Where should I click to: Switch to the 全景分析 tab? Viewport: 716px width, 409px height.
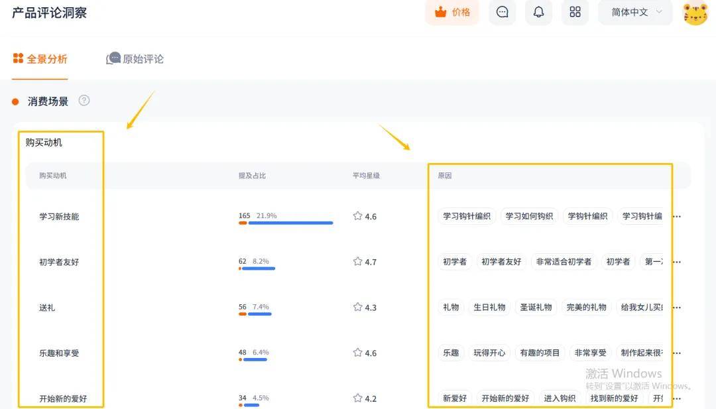[40, 59]
